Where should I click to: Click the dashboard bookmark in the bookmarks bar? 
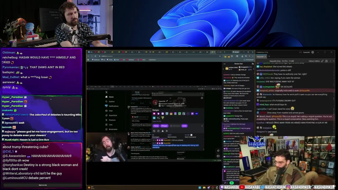coord(96,60)
